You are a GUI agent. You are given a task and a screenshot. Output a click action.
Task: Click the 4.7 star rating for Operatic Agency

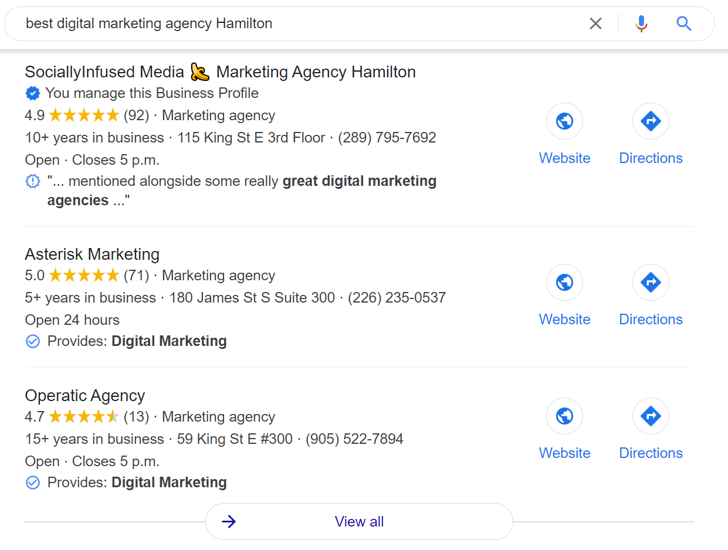tap(84, 417)
